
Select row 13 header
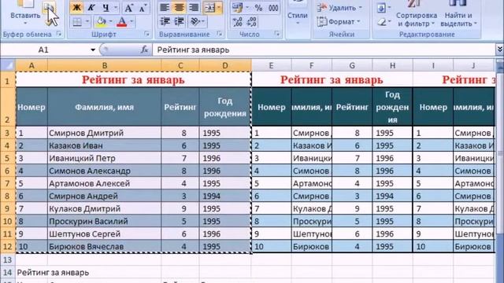click(x=8, y=259)
